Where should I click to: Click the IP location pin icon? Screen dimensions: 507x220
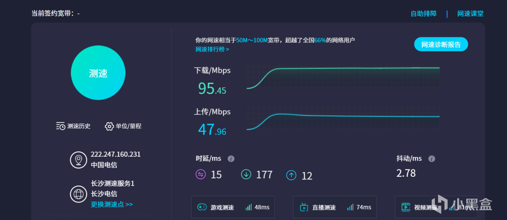78,160
